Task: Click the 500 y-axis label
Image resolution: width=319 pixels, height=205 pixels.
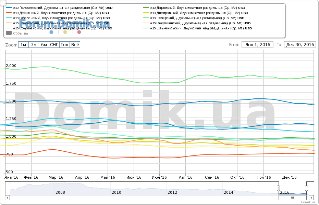Action: pyautogui.click(x=9, y=172)
